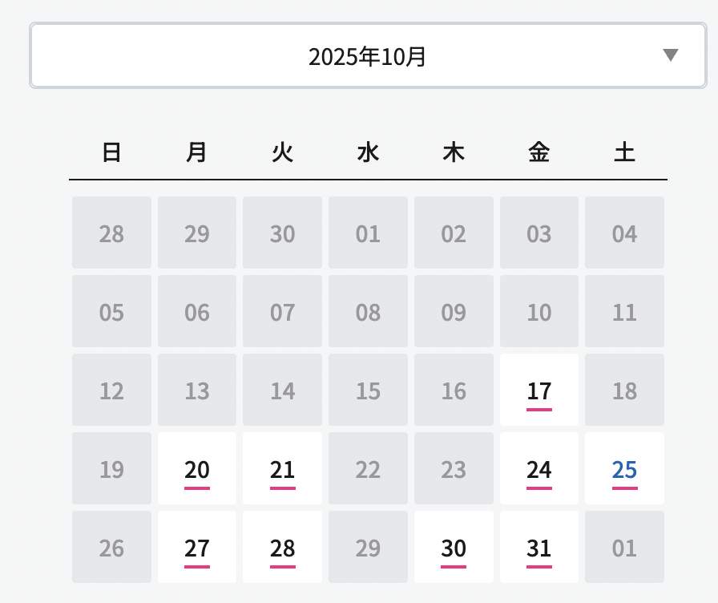Choose available date 27
This screenshot has width=718, height=603.
click(197, 548)
